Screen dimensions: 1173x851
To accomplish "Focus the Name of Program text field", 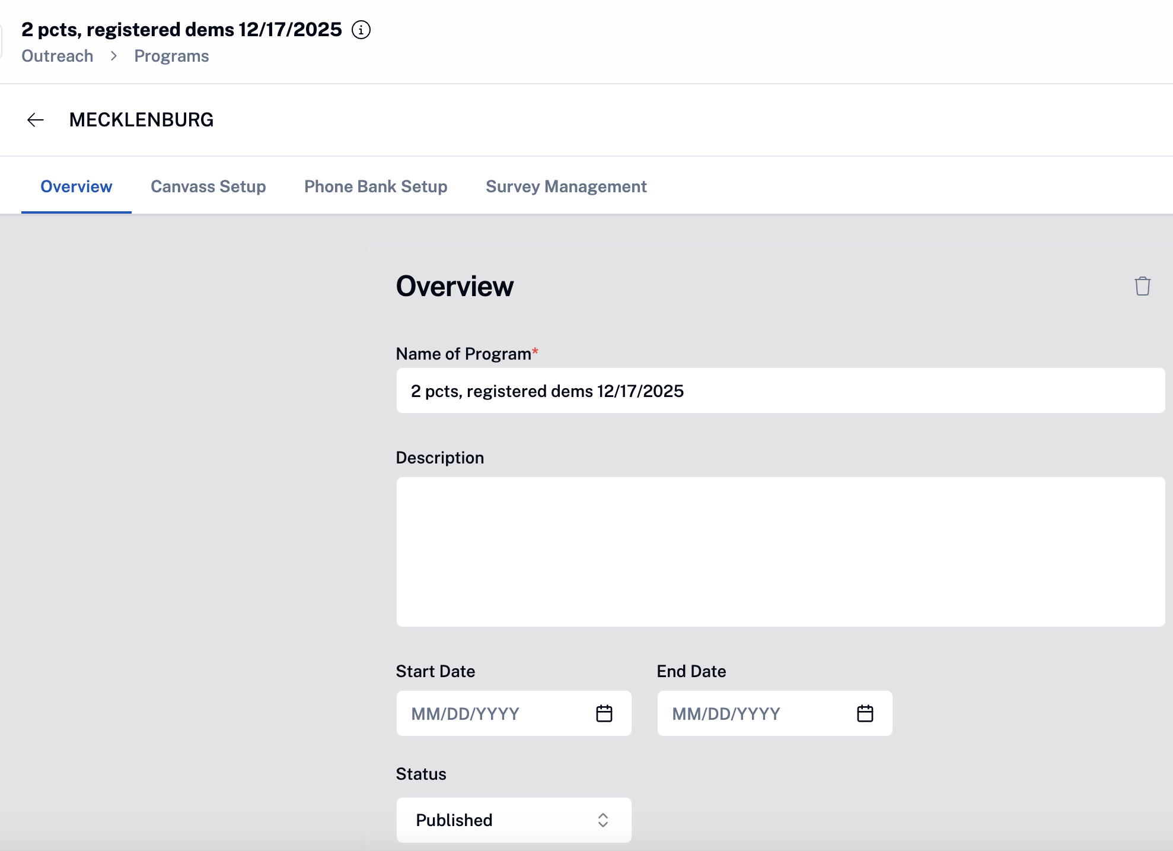I will click(x=780, y=390).
